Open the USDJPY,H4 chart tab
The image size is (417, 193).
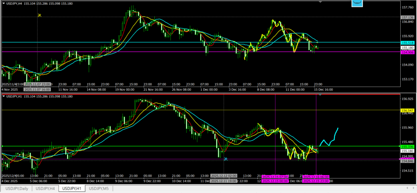pos(45,188)
